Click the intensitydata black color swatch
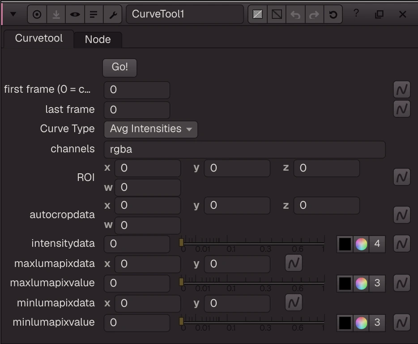The width and height of the screenshot is (418, 344). point(345,244)
